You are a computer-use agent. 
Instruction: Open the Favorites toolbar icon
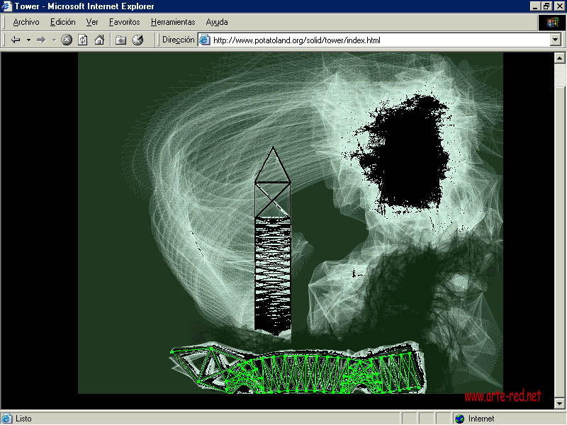(120, 40)
